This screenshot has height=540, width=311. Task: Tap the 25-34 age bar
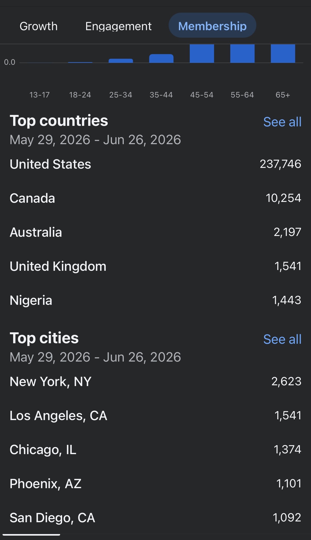click(121, 61)
